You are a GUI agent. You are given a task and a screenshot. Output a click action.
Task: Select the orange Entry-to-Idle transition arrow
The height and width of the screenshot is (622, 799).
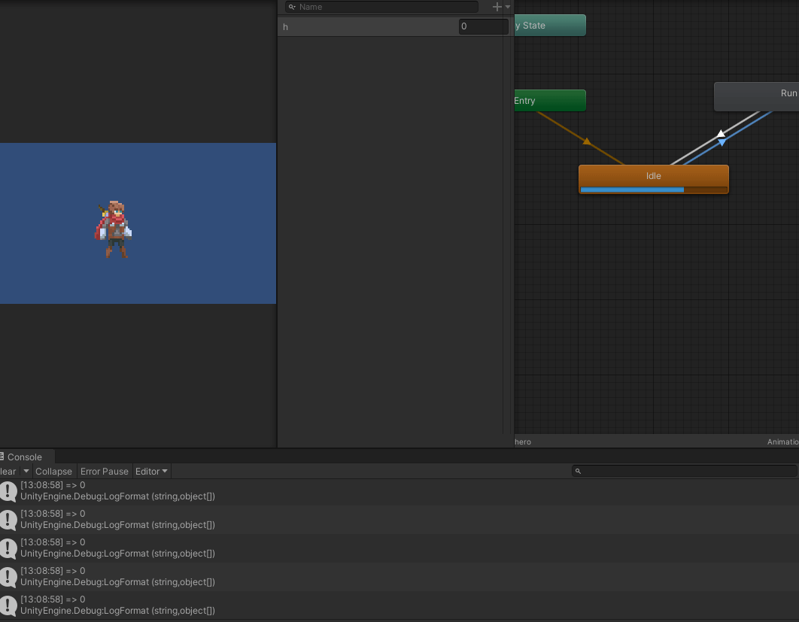pyautogui.click(x=587, y=141)
